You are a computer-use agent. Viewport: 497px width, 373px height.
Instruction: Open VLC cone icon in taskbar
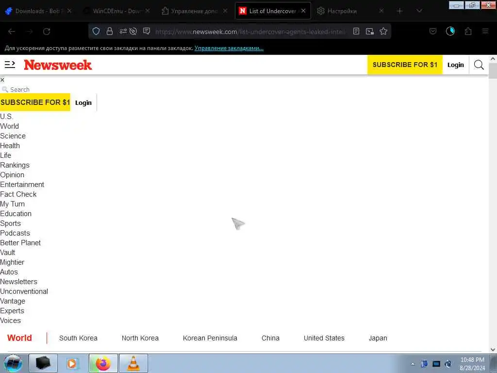click(133, 363)
